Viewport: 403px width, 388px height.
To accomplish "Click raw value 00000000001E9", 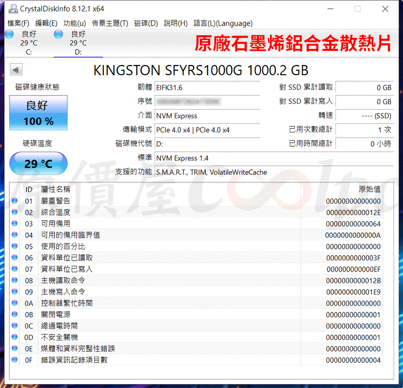I will pos(354,292).
